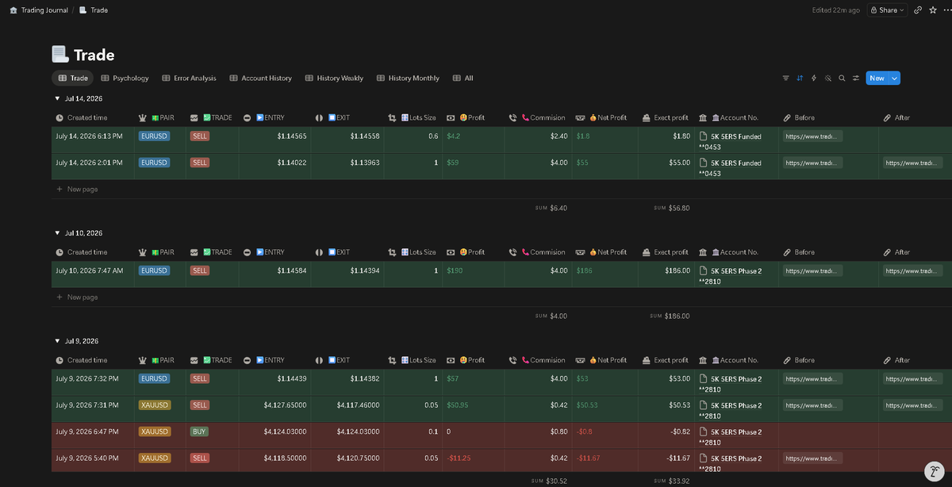
Task: Open the Share dropdown
Action: (887, 10)
